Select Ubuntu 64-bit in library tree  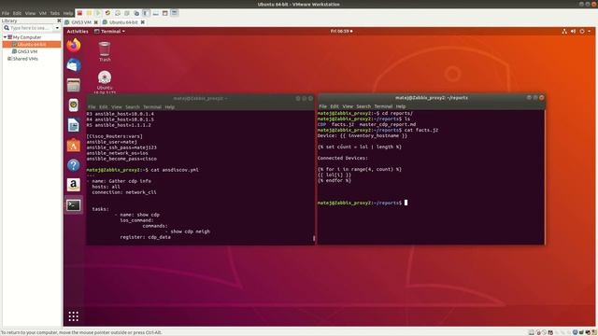(32, 45)
